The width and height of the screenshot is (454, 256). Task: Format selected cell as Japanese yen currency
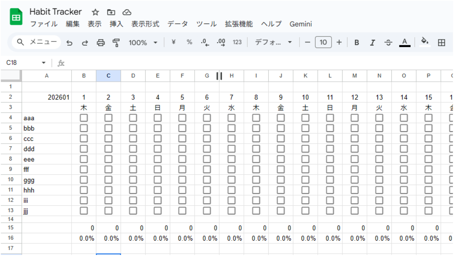[x=173, y=42]
